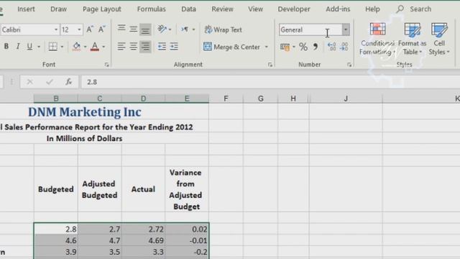460x259 pixels.
Task: Apply the Fill Color bucket
Action: [x=77, y=46]
